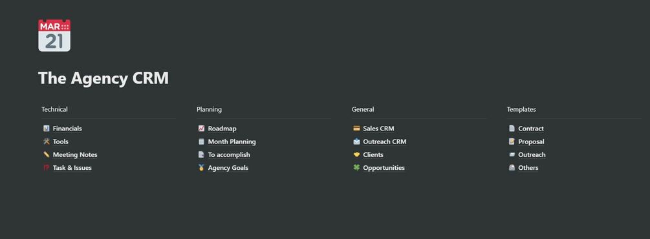Click the Planning column heading

(209, 109)
